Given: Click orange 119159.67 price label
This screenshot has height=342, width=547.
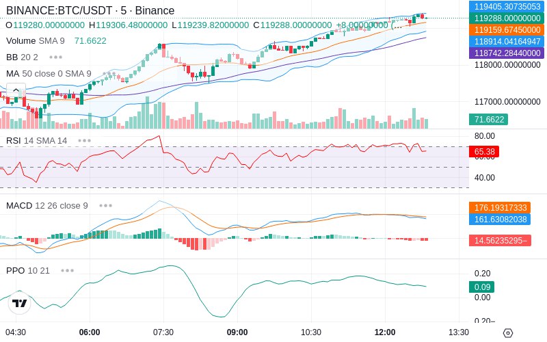Looking at the screenshot, I should tap(507, 29).
